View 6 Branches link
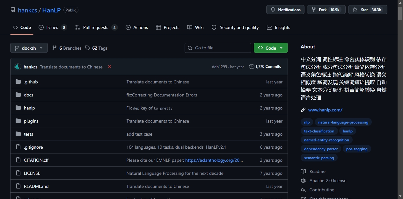403x199 pixels. [67, 48]
